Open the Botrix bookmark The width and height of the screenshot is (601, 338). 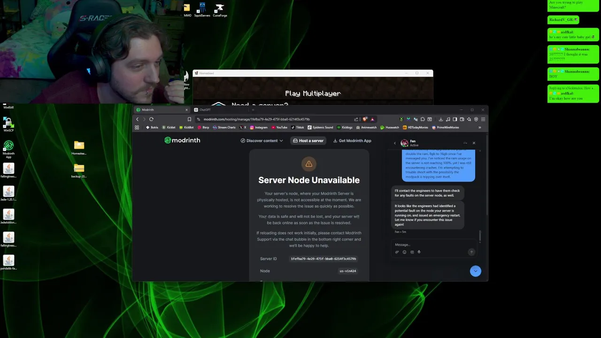pyautogui.click(x=152, y=127)
